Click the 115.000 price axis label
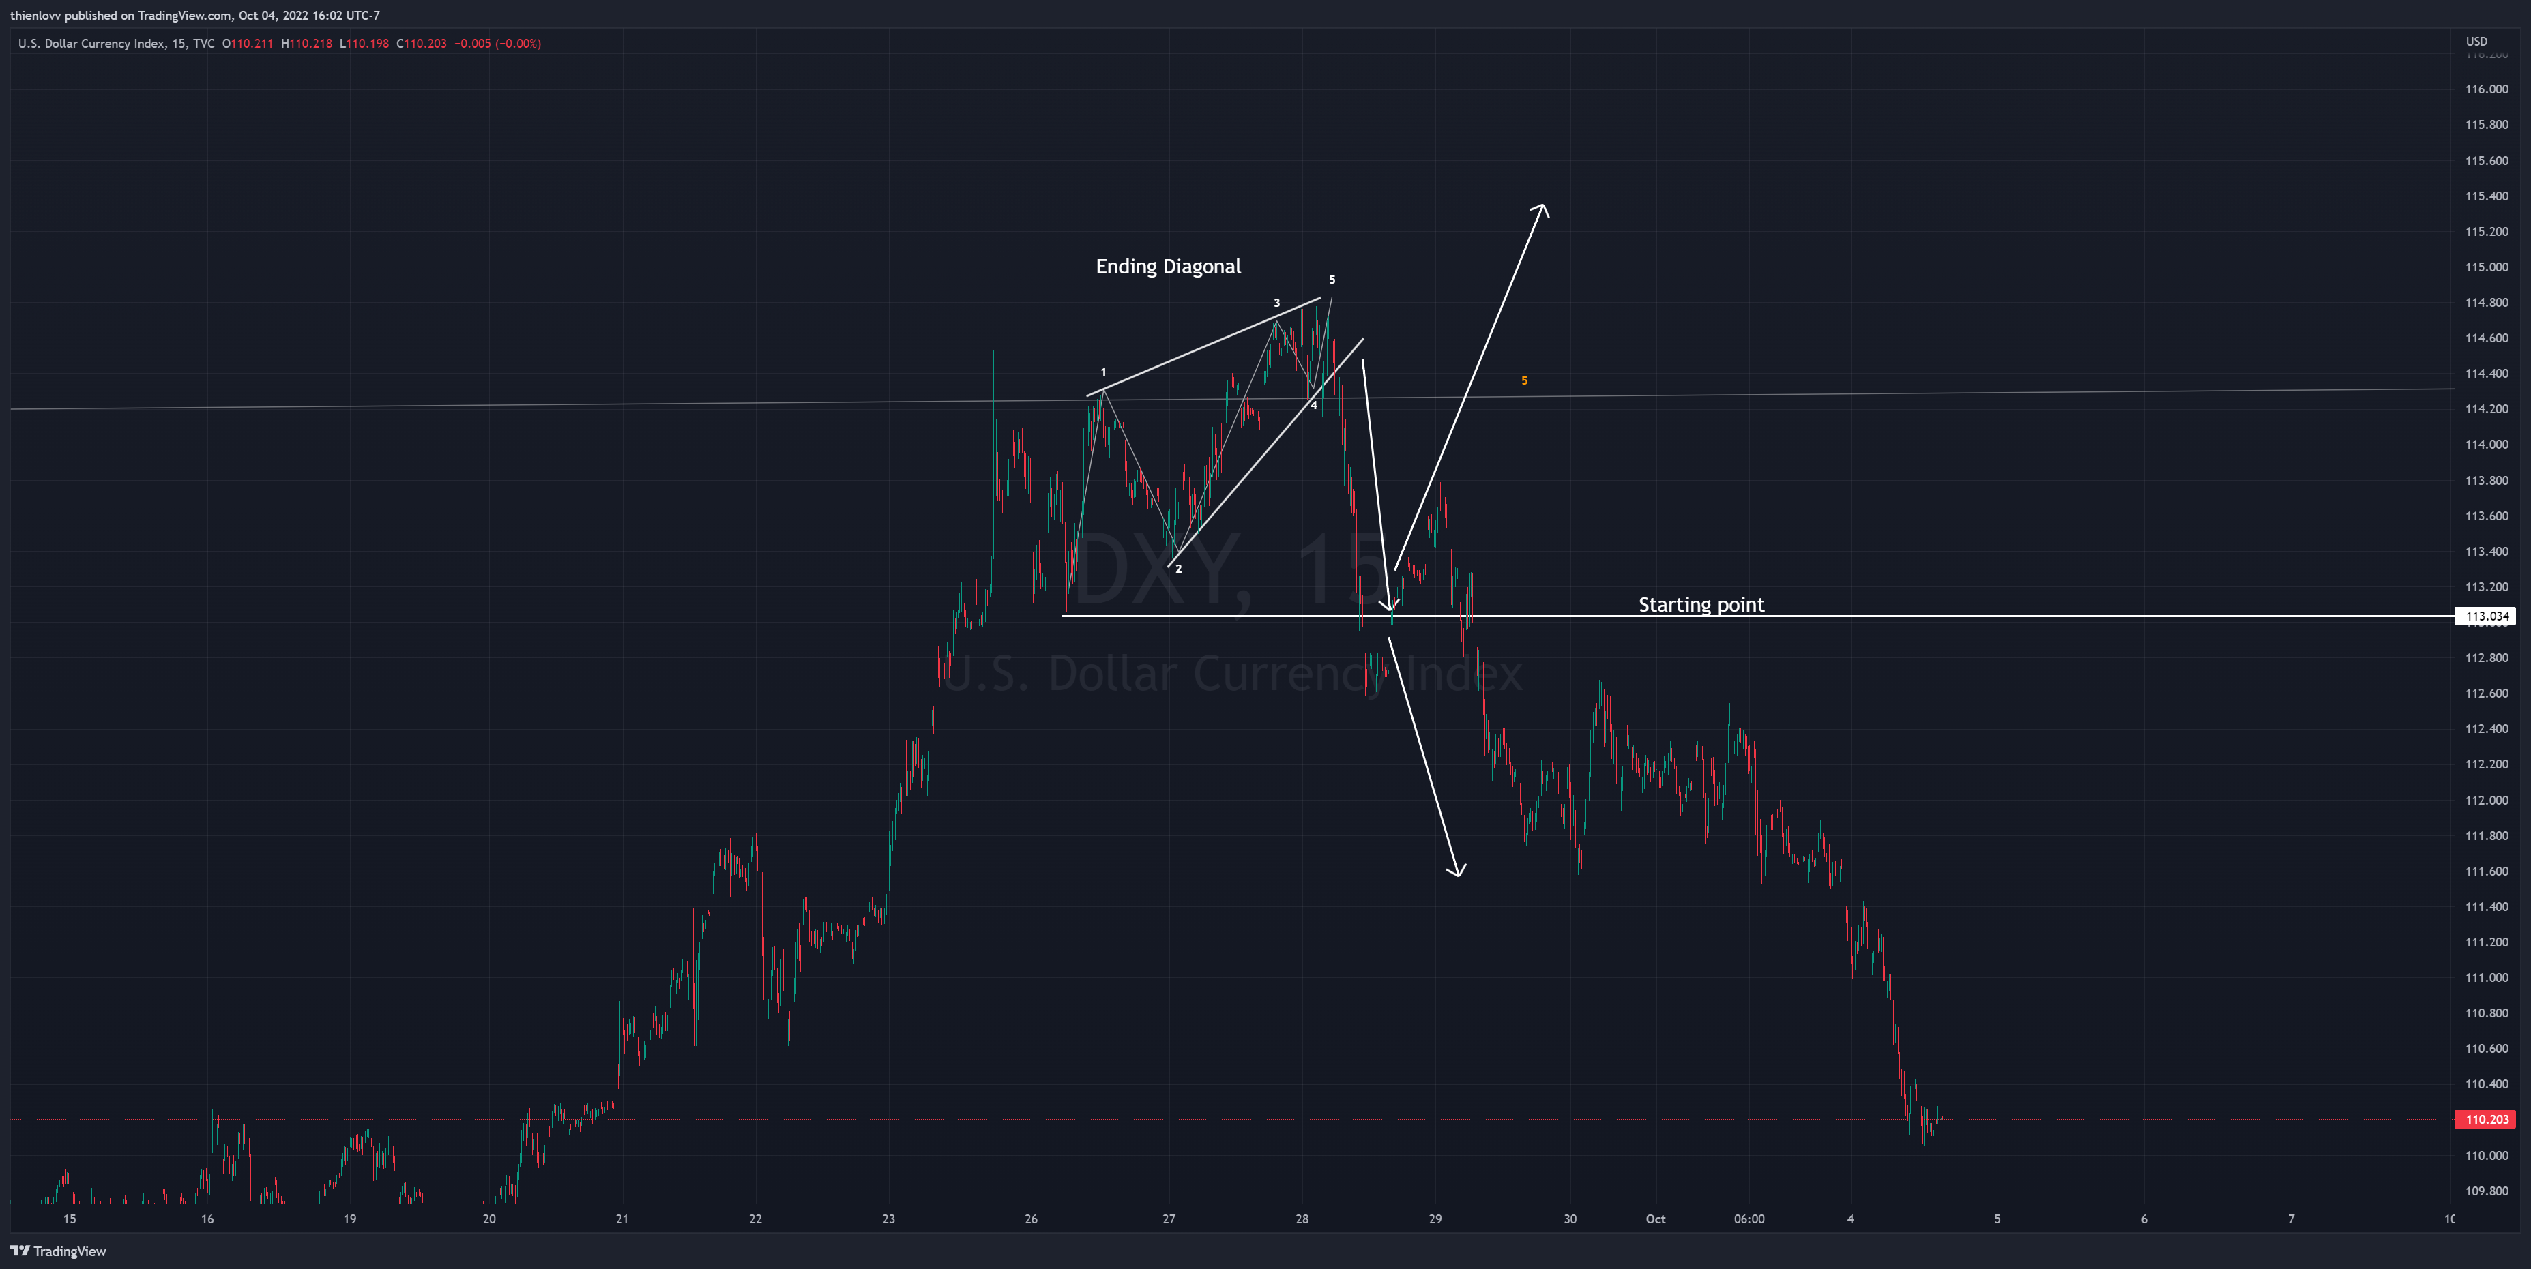Viewport: 2531px width, 1269px height. [x=2486, y=267]
